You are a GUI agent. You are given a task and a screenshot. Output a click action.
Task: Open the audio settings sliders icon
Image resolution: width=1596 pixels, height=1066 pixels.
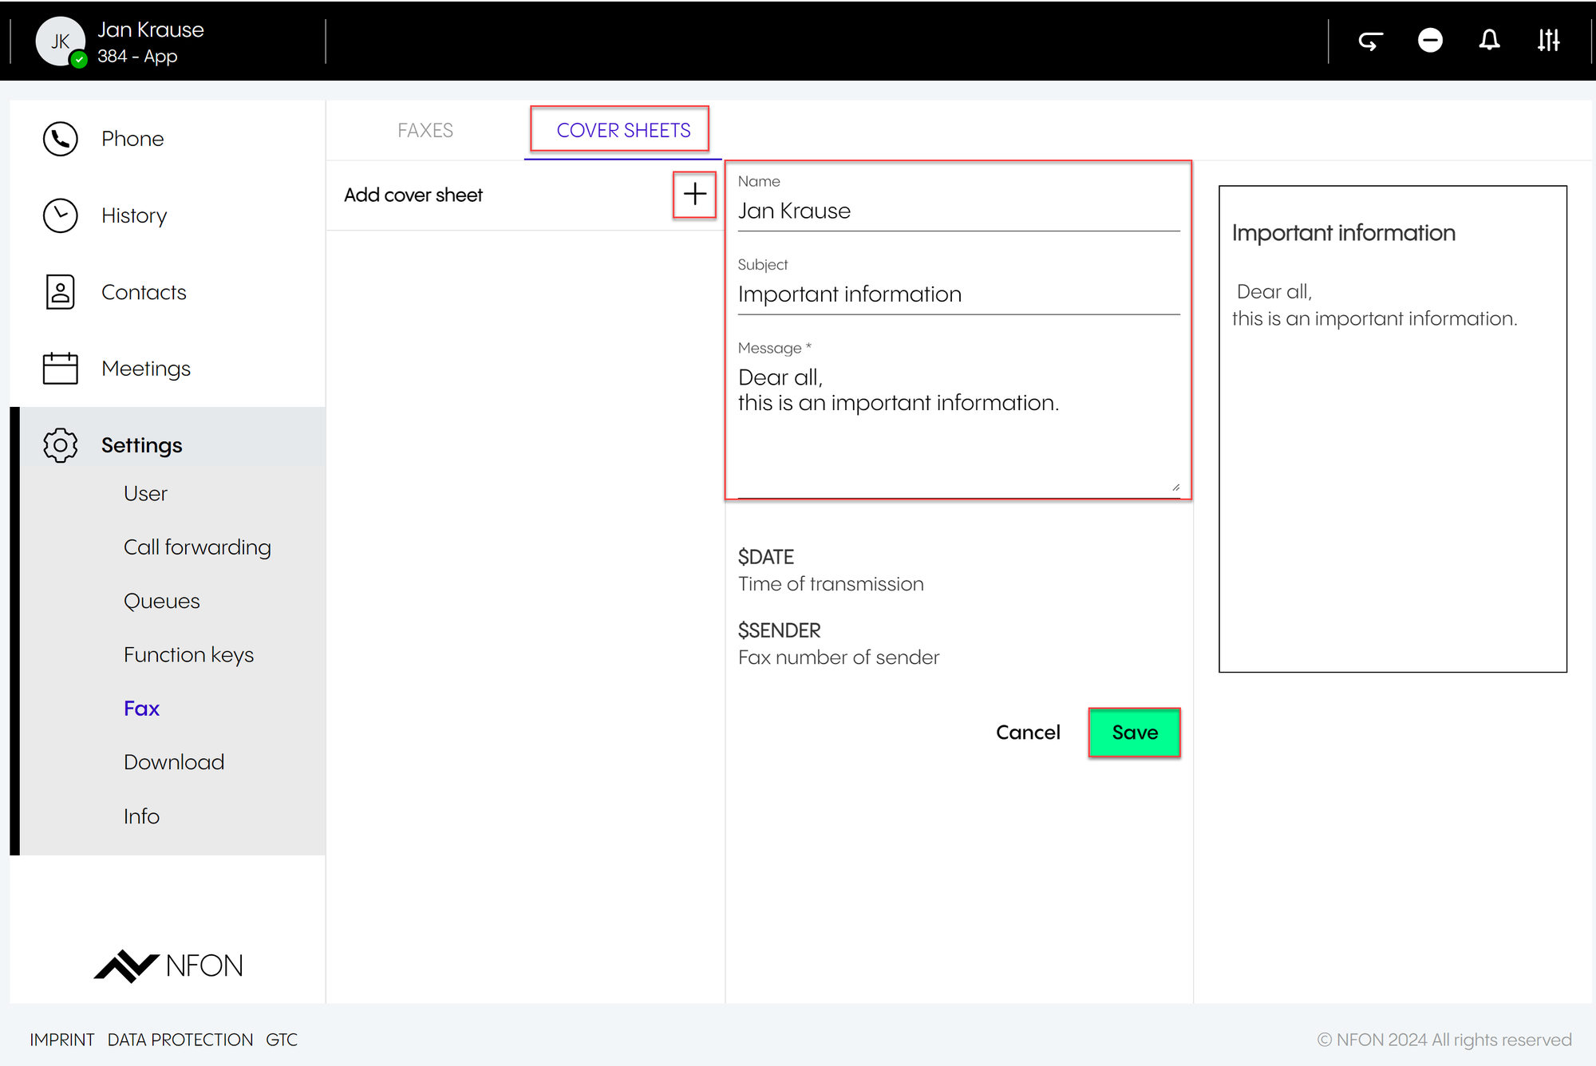click(1548, 40)
